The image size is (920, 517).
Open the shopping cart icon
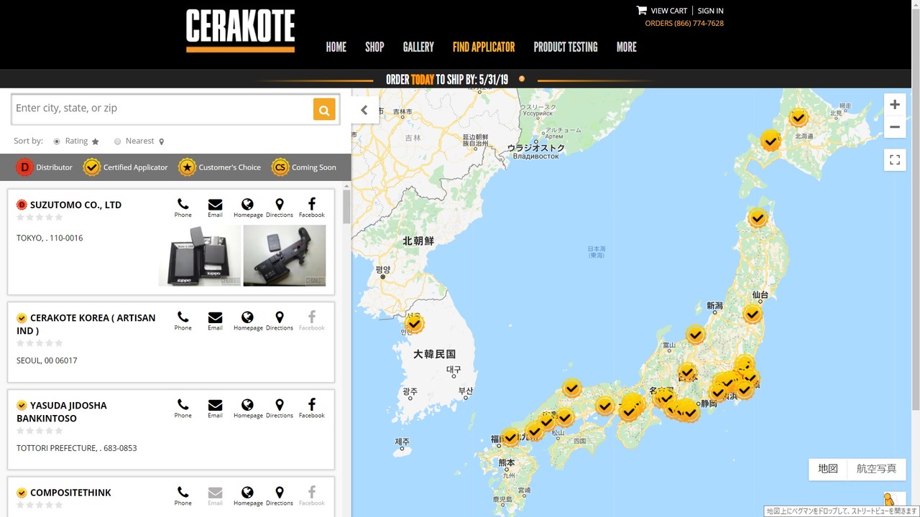point(641,11)
